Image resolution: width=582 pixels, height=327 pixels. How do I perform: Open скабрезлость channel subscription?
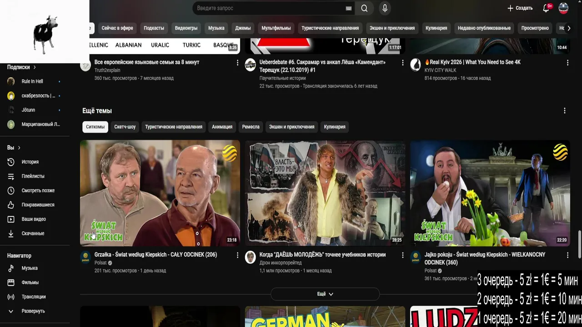(x=34, y=96)
